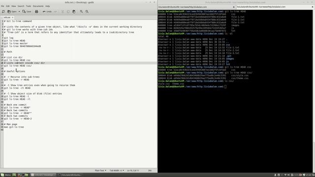Launch the terminal icon in taskbar launcher

(23, 175)
